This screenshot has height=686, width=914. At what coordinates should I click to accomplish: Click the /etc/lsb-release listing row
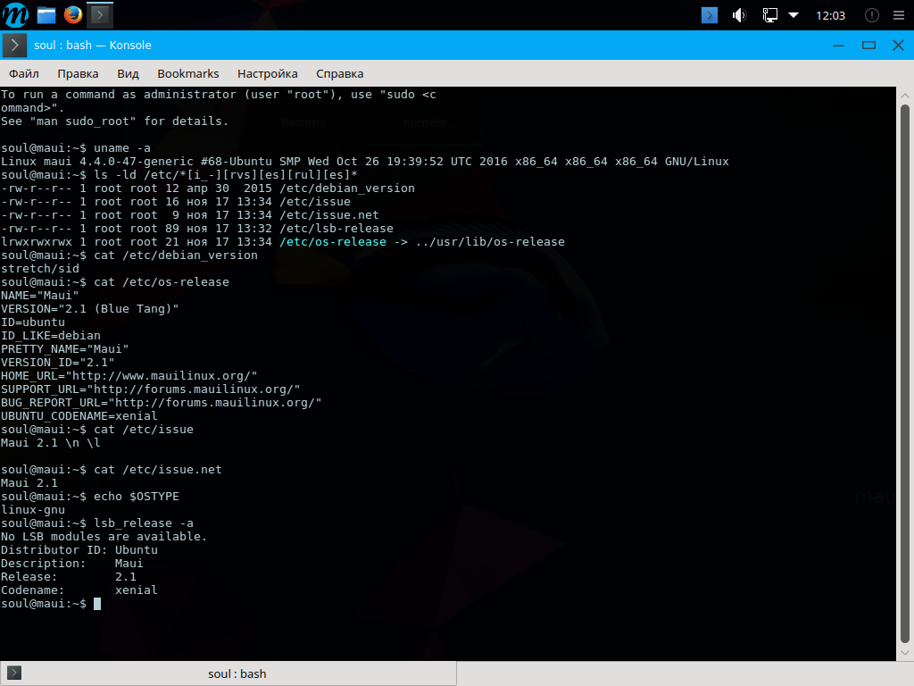(197, 229)
